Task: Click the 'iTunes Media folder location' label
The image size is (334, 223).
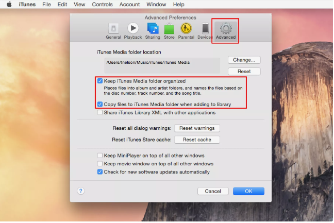Action: point(129,52)
